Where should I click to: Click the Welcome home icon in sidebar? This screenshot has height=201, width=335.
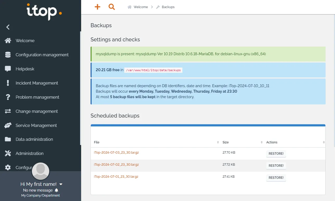[x=8, y=41]
